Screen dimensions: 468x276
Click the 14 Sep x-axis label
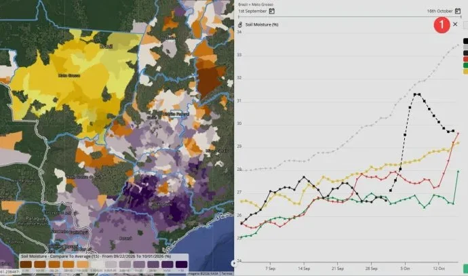click(x=304, y=269)
